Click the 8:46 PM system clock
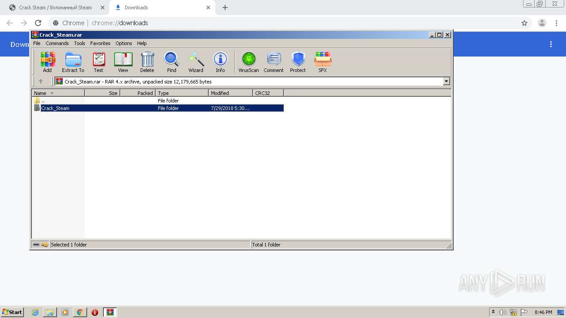Screen dimensions: 566x318 click(x=543, y=312)
